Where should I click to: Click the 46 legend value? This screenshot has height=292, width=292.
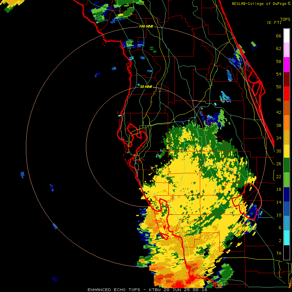coord(279,100)
